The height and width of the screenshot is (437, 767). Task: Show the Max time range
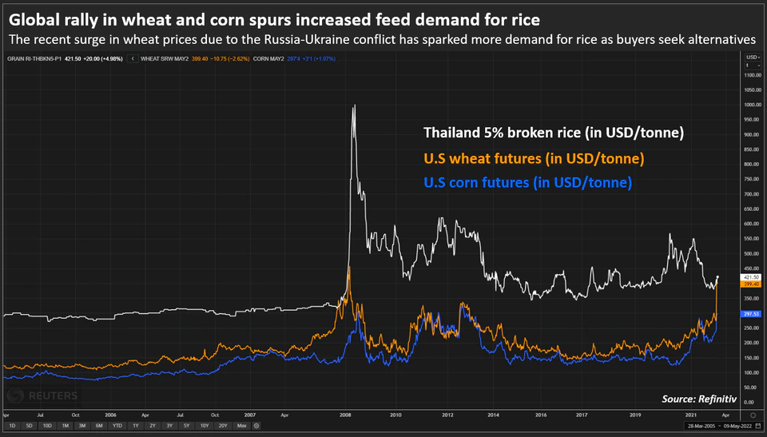tap(241, 426)
